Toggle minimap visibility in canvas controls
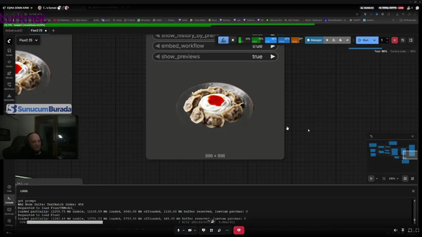 tap(405, 179)
